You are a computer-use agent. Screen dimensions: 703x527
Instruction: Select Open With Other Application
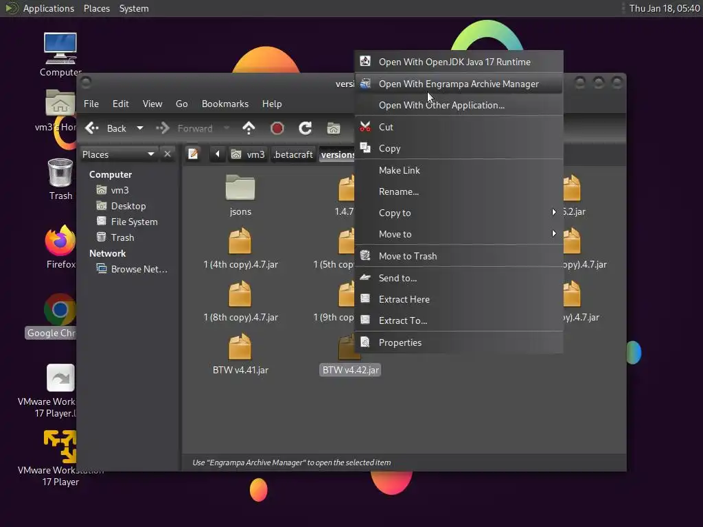click(x=459, y=105)
